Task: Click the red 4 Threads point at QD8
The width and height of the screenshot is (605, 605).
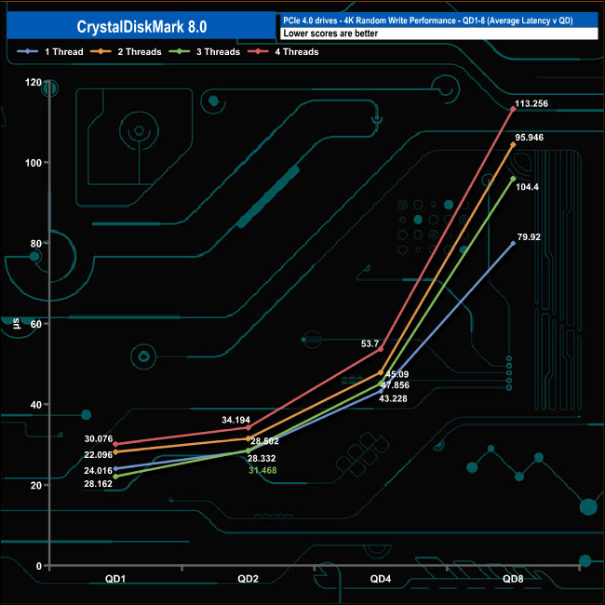Action: (x=513, y=109)
